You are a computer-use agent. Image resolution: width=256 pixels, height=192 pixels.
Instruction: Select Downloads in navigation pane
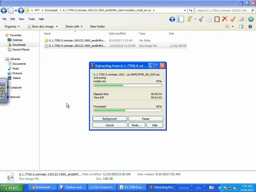[x=19, y=45]
